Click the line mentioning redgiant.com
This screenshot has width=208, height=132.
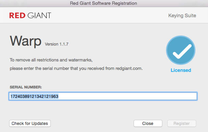pyautogui.click(x=76, y=69)
